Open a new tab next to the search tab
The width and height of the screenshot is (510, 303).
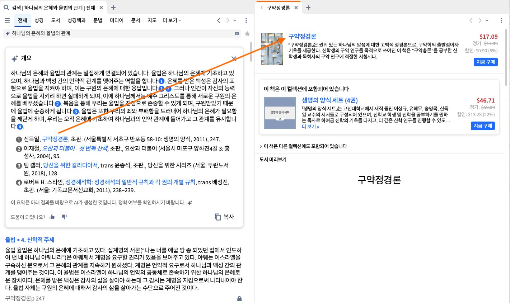(113, 8)
